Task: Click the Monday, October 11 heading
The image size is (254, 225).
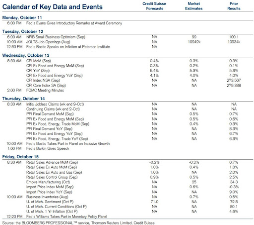Action: pyautogui.click(x=22, y=17)
